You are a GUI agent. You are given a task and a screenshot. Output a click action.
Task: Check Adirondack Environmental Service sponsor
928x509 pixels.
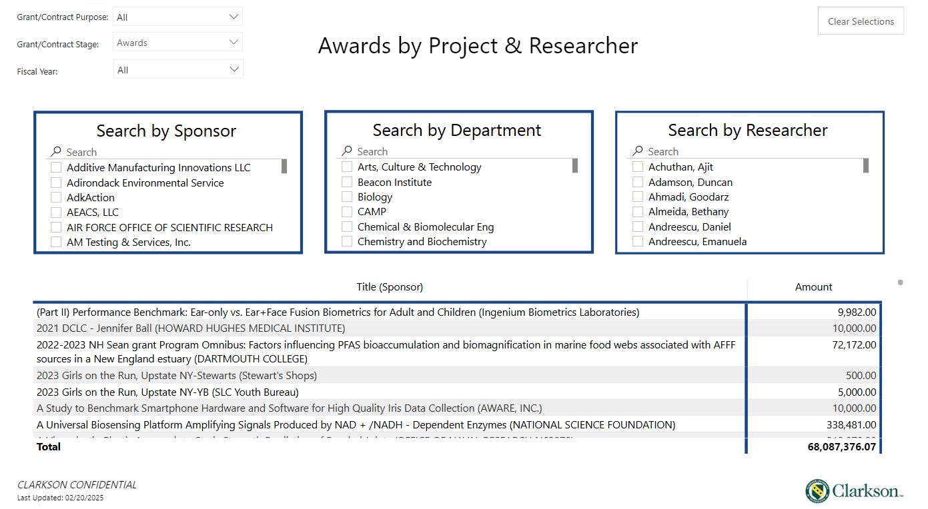pos(56,183)
